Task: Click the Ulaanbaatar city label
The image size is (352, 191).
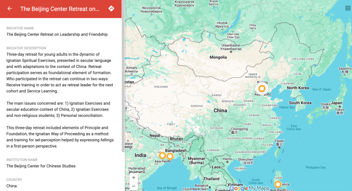Action: (x=231, y=47)
